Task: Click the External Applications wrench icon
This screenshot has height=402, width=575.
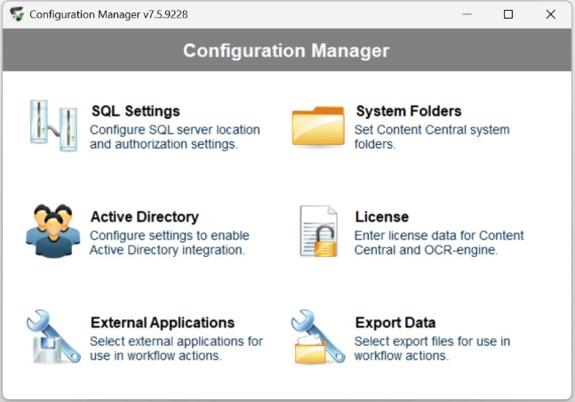Action: 52,336
